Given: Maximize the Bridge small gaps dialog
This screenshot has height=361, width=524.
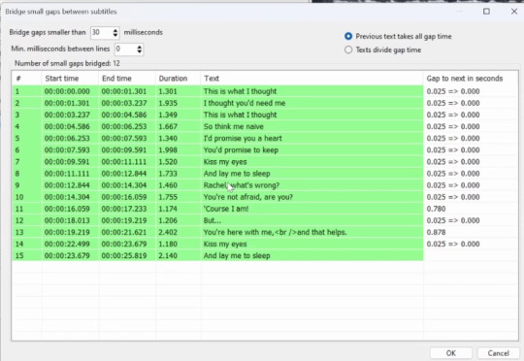Looking at the screenshot, I should (x=486, y=12).
